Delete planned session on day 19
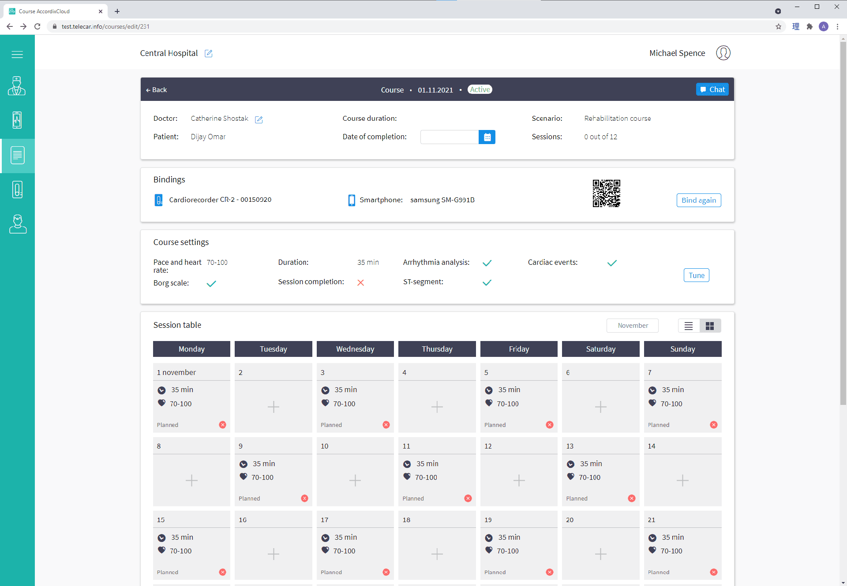 pyautogui.click(x=550, y=572)
